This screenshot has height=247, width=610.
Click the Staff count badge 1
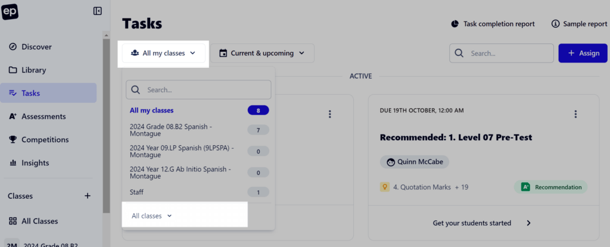coord(258,192)
